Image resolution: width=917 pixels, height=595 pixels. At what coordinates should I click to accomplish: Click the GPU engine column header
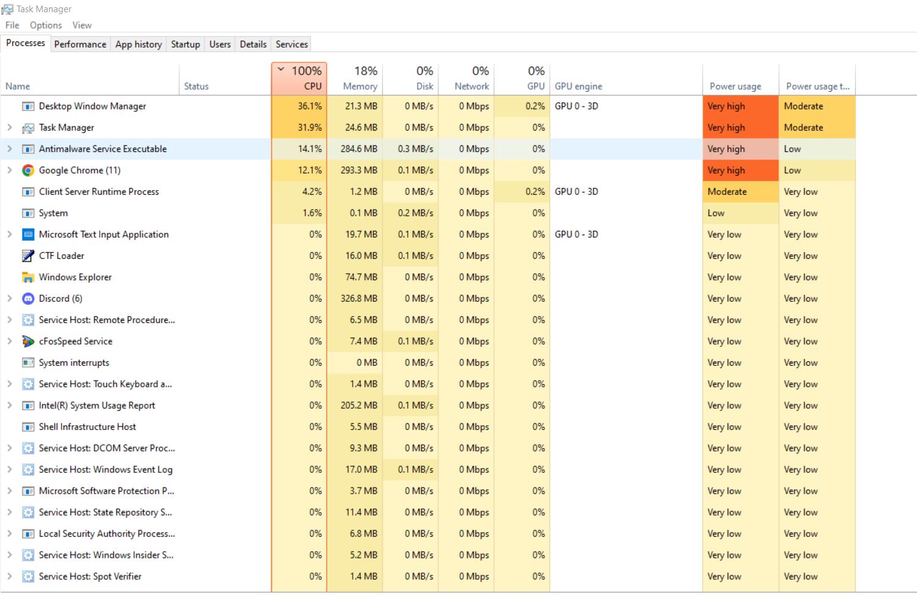point(626,79)
